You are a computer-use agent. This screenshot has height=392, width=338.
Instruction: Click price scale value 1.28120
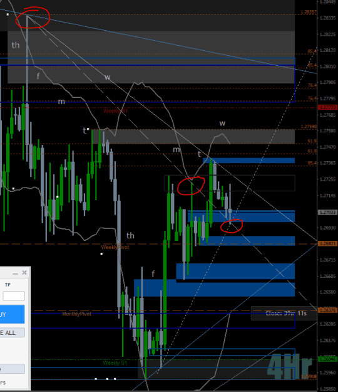click(x=328, y=50)
